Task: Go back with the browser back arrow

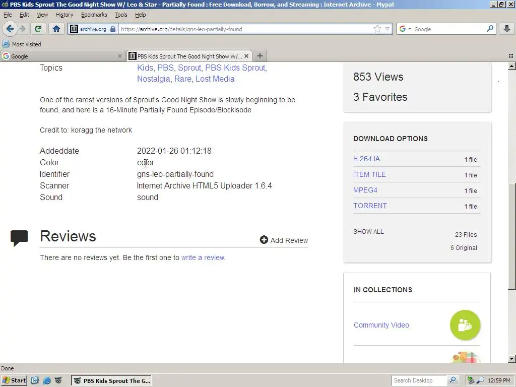Action: click(x=10, y=29)
